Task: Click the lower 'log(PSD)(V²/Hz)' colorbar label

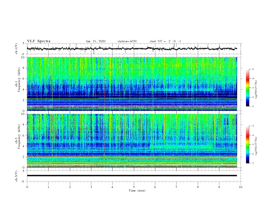Action: 256,146
